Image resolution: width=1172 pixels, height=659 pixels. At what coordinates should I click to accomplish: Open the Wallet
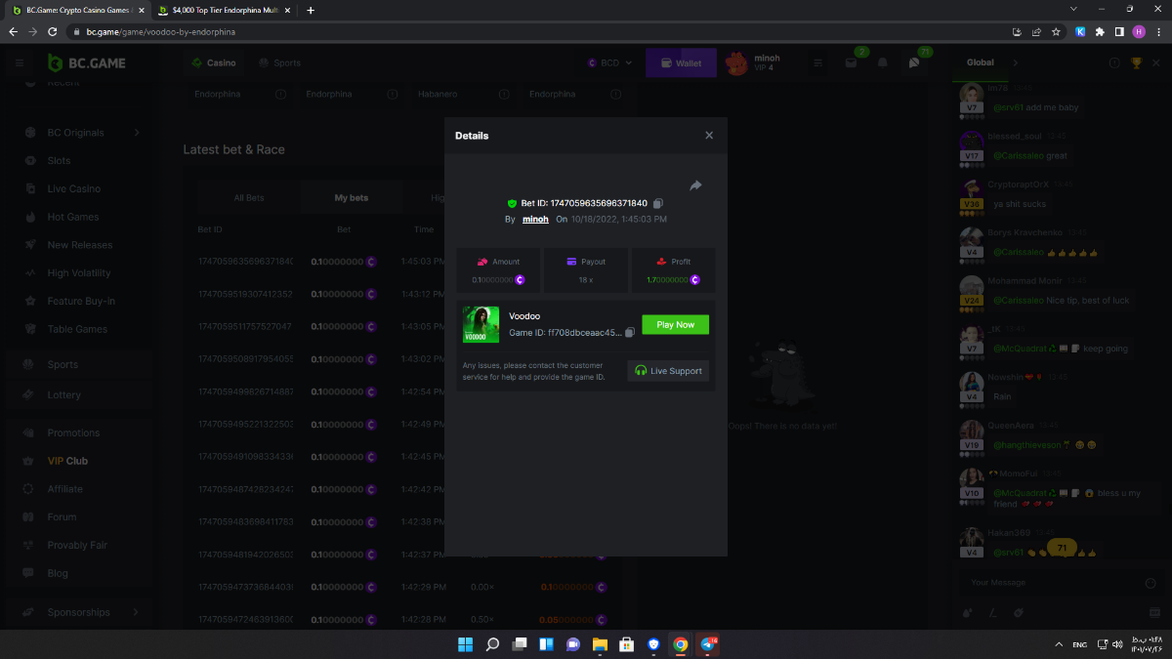[x=681, y=63]
